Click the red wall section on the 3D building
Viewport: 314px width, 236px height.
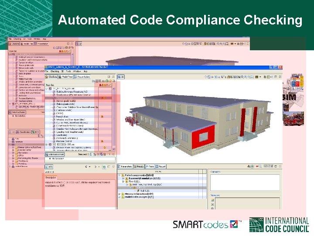pyautogui.click(x=203, y=137)
